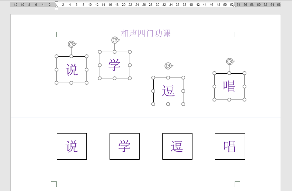Click rotation handle above the 逗 text box
Screen dimensions: 292x191
click(x=169, y=66)
